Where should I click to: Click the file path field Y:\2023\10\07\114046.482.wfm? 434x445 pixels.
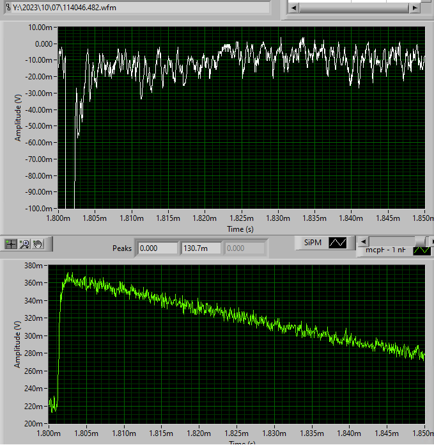coord(141,8)
